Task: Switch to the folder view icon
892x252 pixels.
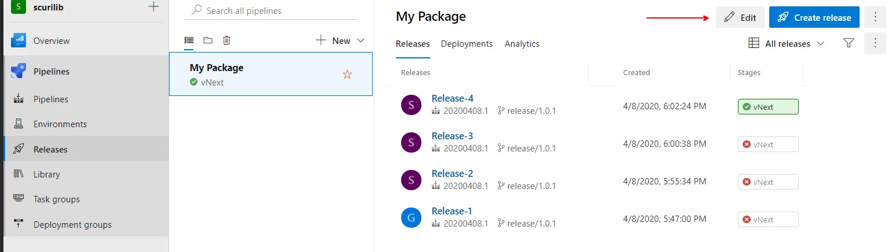Action: (208, 40)
